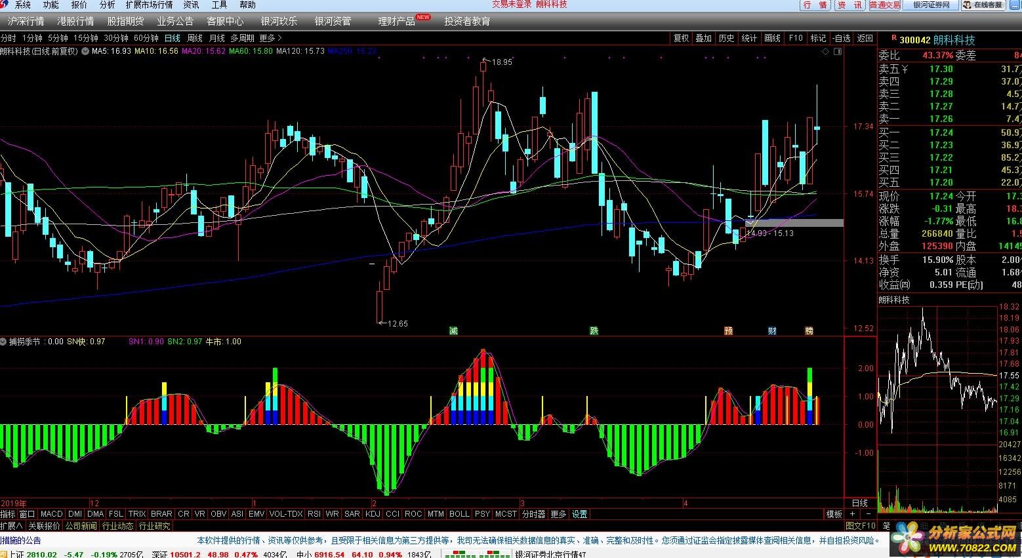
Task: Open the 行业动态 tab
Action: (x=118, y=526)
